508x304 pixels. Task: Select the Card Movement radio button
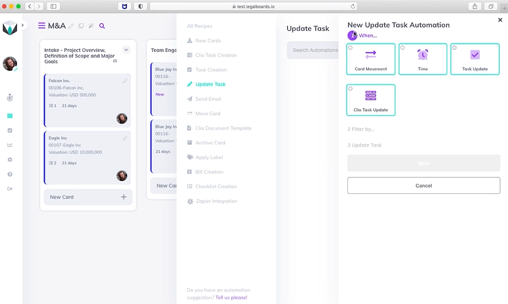[351, 48]
